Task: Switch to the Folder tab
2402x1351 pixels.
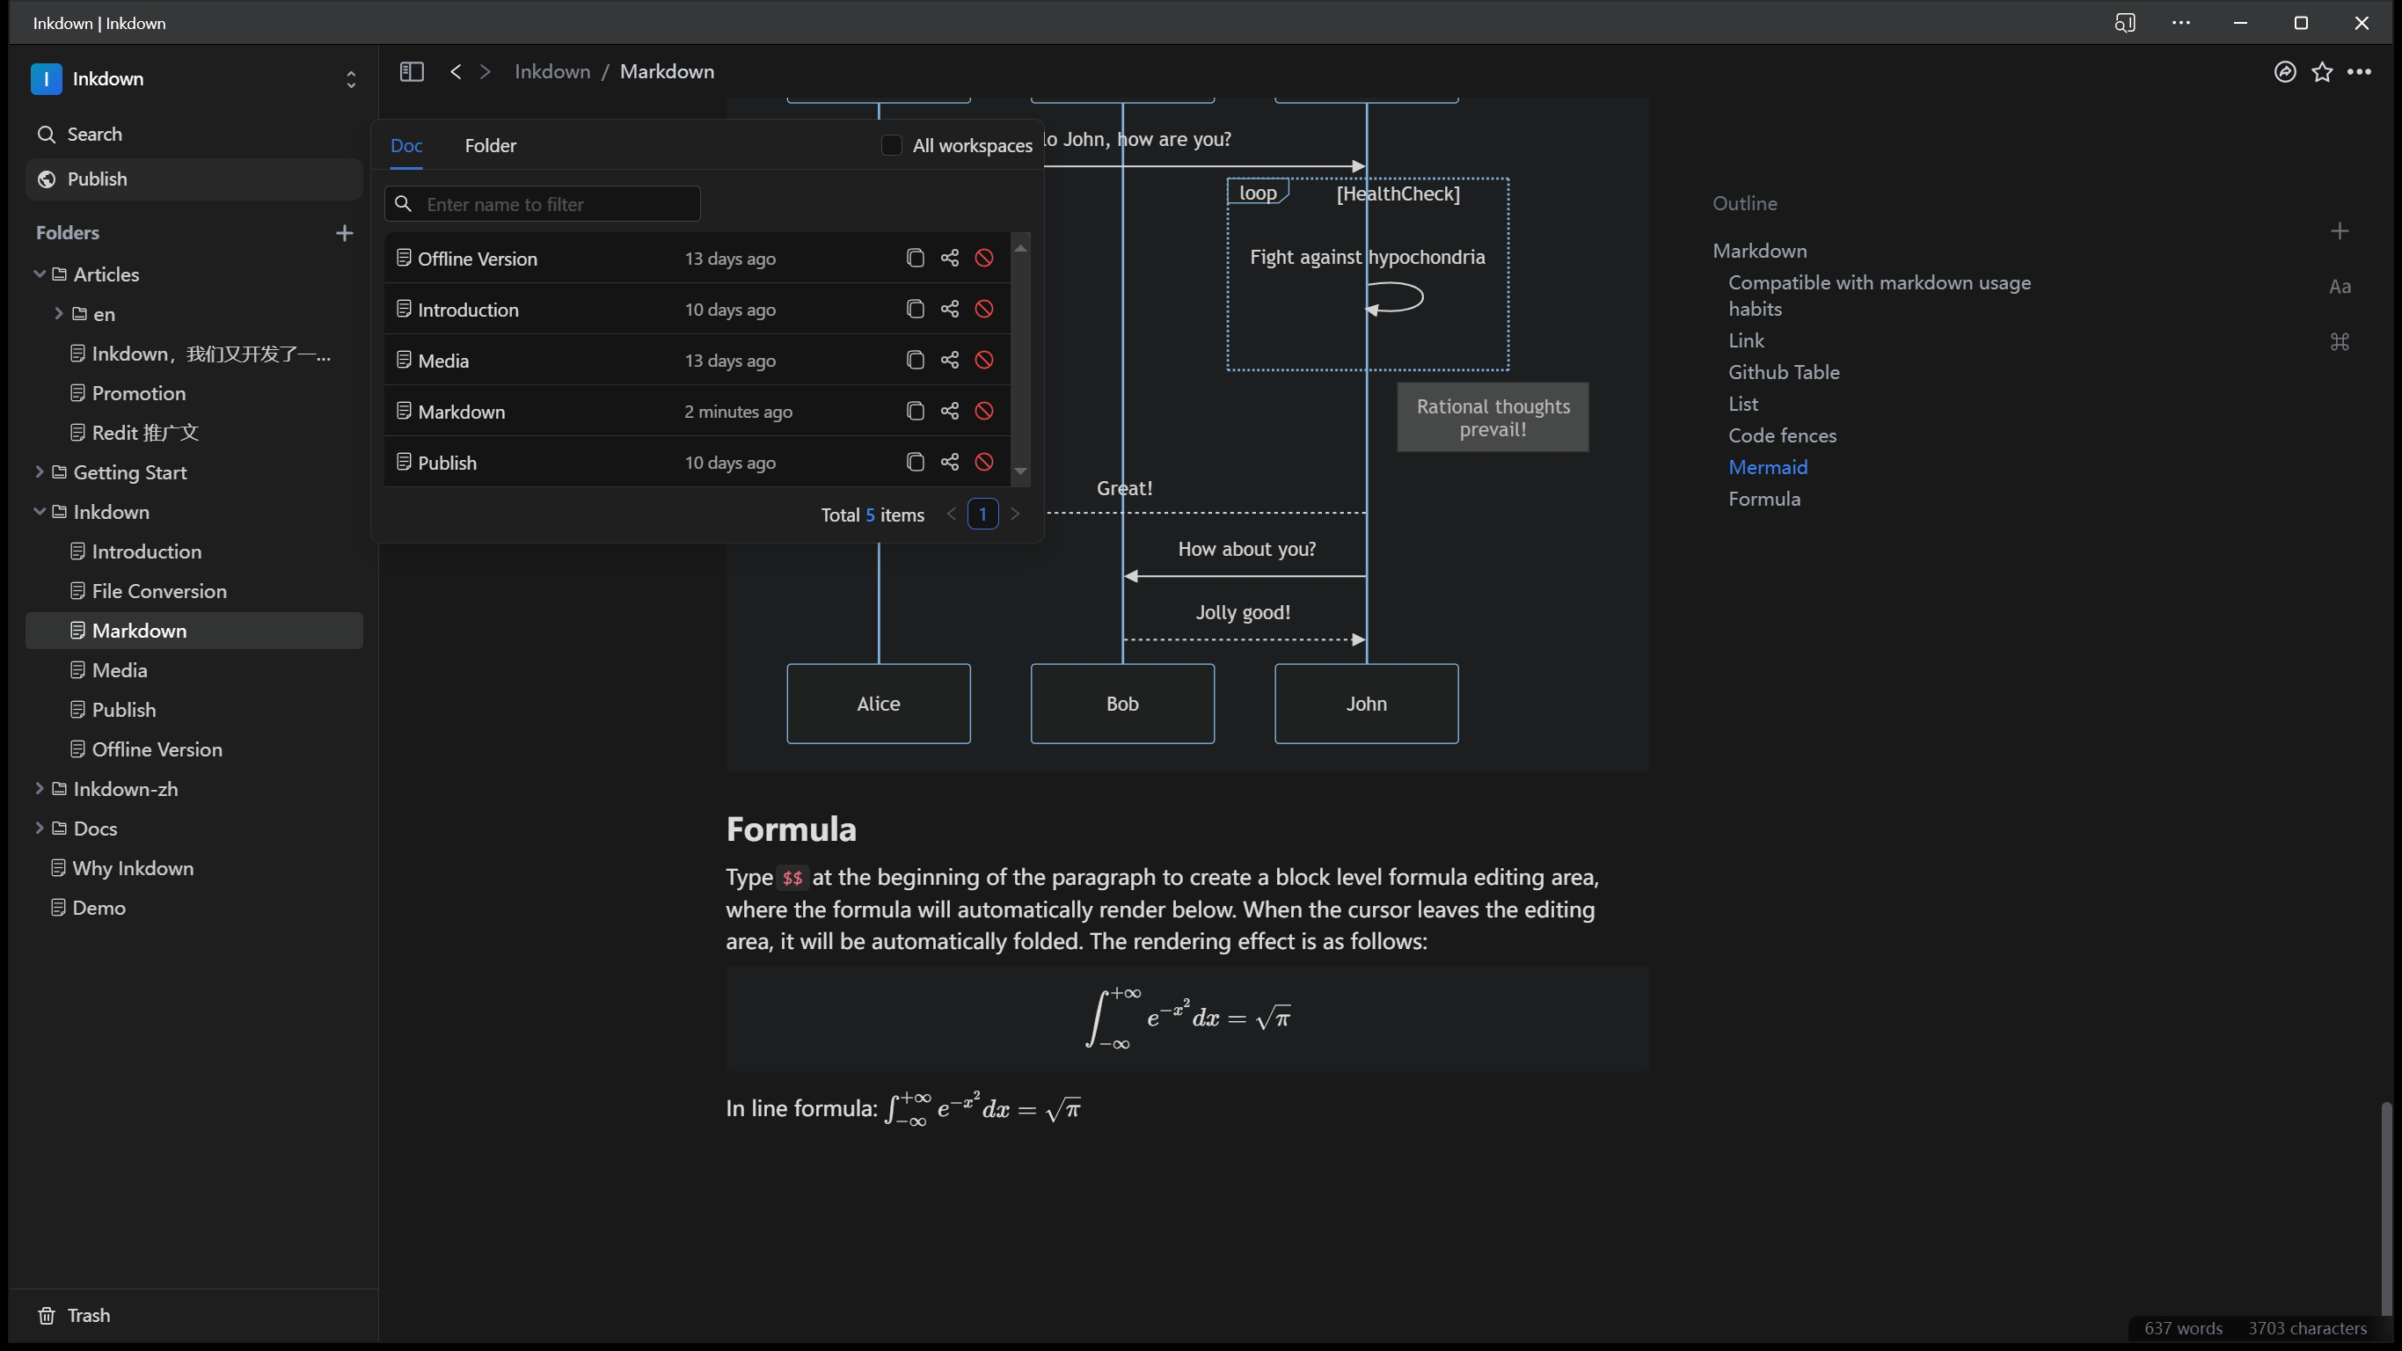Action: pyautogui.click(x=491, y=145)
